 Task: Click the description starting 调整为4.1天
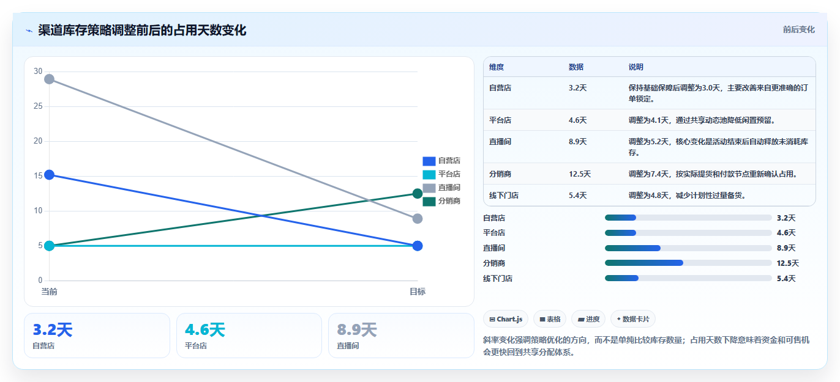(x=702, y=120)
